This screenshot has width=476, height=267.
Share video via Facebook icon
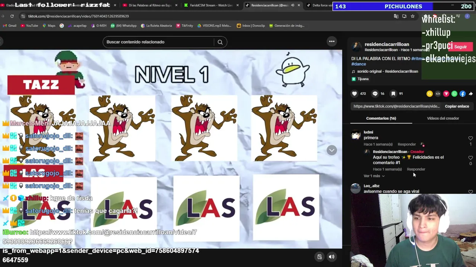tap(462, 94)
